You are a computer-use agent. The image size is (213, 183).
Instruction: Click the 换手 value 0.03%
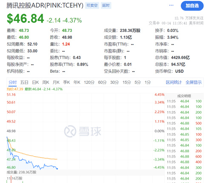click(173, 31)
